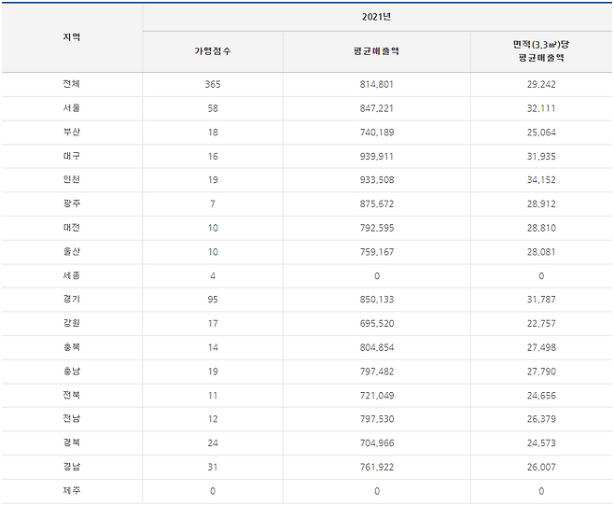Click the 세종 region cell
This screenshot has height=505, width=614.
[x=71, y=276]
